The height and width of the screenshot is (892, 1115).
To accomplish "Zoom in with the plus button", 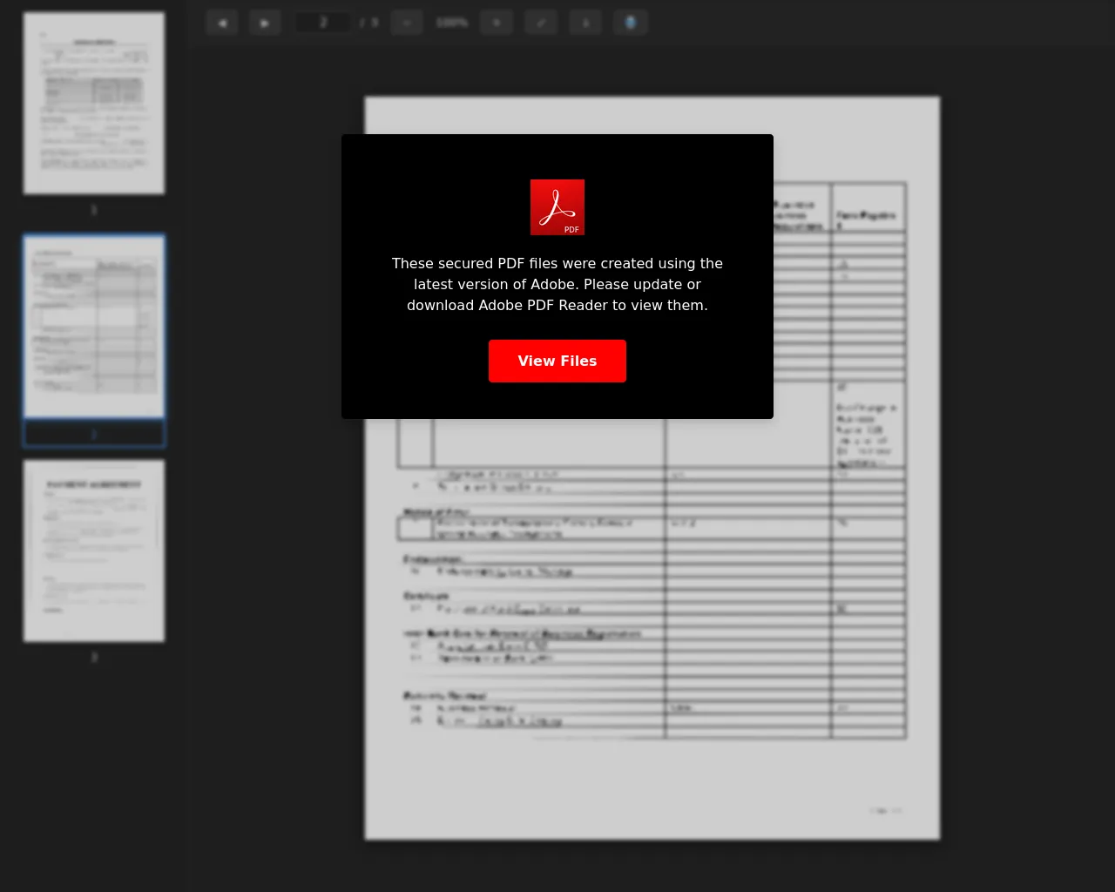I will pos(497,23).
